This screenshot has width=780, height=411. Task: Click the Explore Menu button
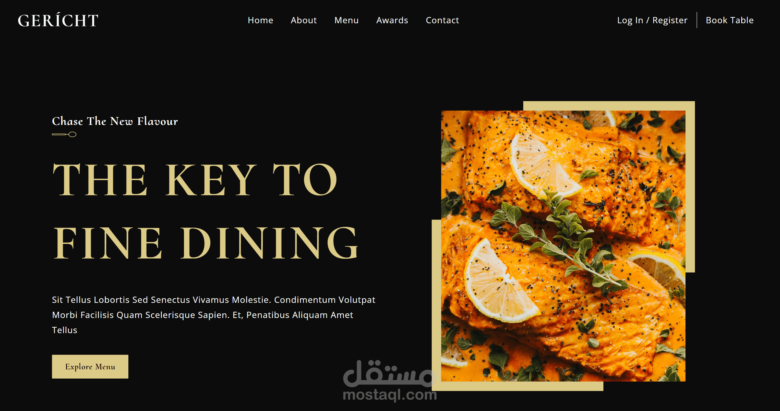click(x=90, y=367)
